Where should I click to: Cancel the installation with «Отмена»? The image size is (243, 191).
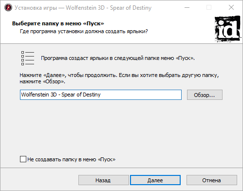(212, 180)
